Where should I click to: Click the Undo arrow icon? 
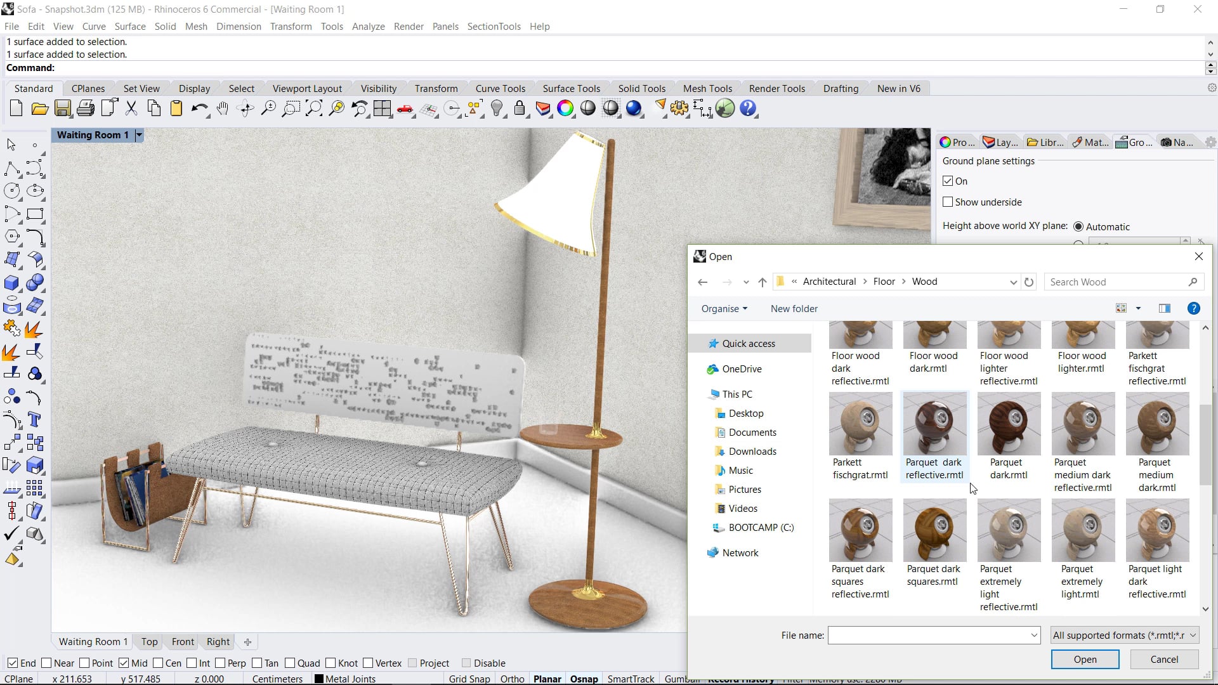pos(199,108)
